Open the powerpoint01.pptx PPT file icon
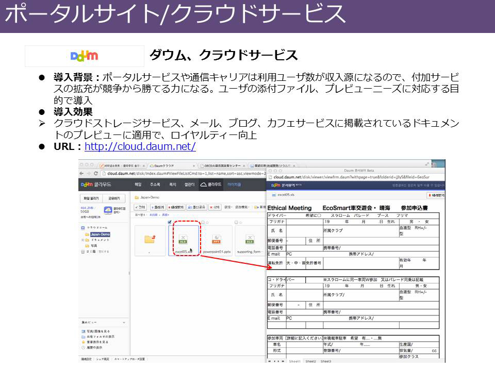495x371 pixels. 216,239
